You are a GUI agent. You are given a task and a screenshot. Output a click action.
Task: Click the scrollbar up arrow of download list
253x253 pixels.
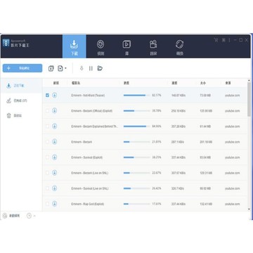click(249, 81)
